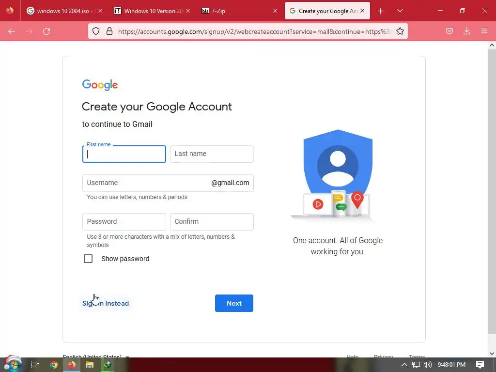Click the Next button
496x372 pixels.
point(234,303)
